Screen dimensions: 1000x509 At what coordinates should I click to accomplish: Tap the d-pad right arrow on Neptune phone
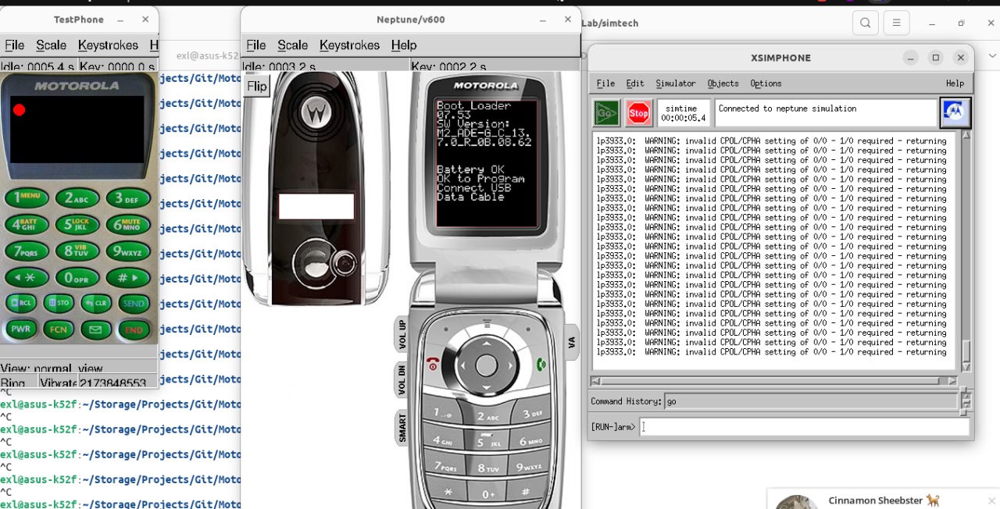[512, 365]
